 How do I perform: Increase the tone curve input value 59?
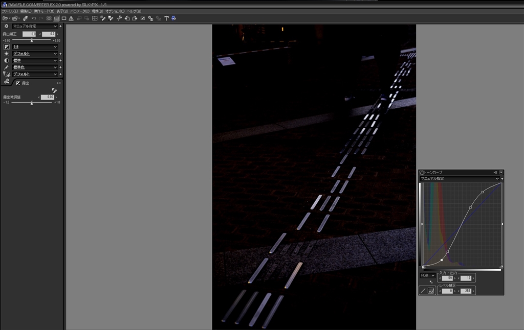click(x=455, y=278)
